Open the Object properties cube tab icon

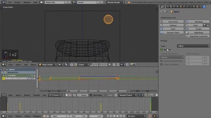[181, 7]
